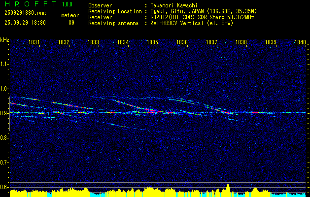Click the 1834 time axis label
The image size is (310, 197).
click(x=123, y=42)
